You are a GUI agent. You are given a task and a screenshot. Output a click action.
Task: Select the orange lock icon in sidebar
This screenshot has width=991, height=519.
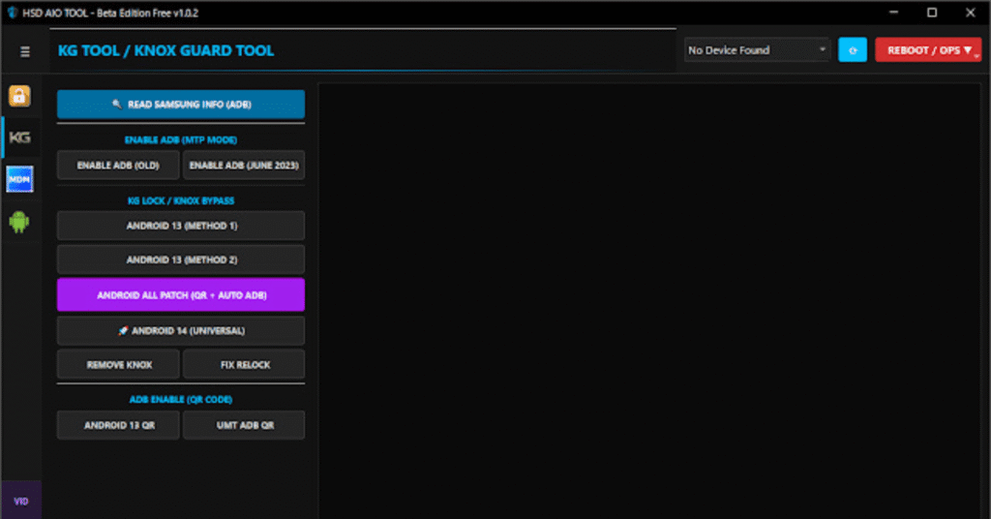19,96
